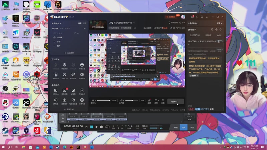Open the 弹幕助手 settings gear icon

point(216,30)
